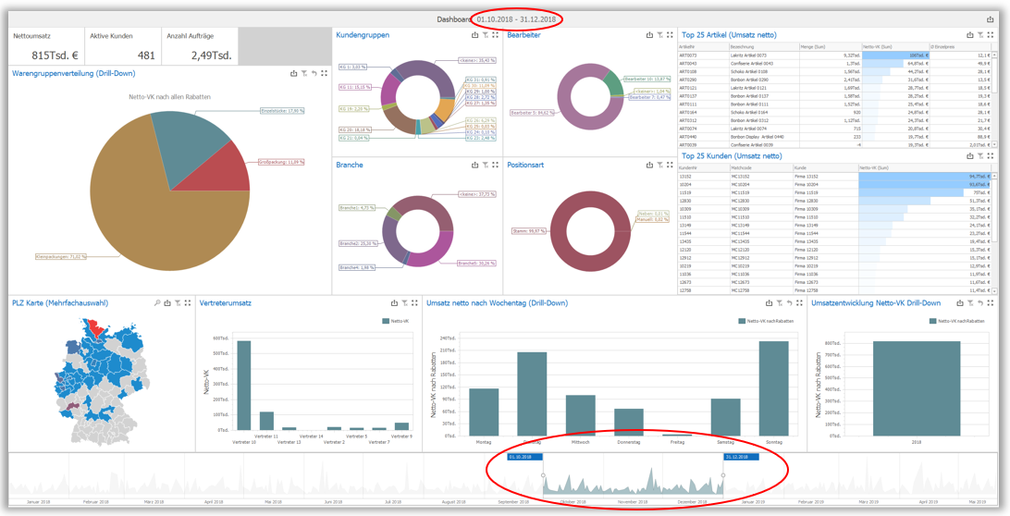
Task: Maximize the Kundengruppen panel
Action: coord(496,35)
